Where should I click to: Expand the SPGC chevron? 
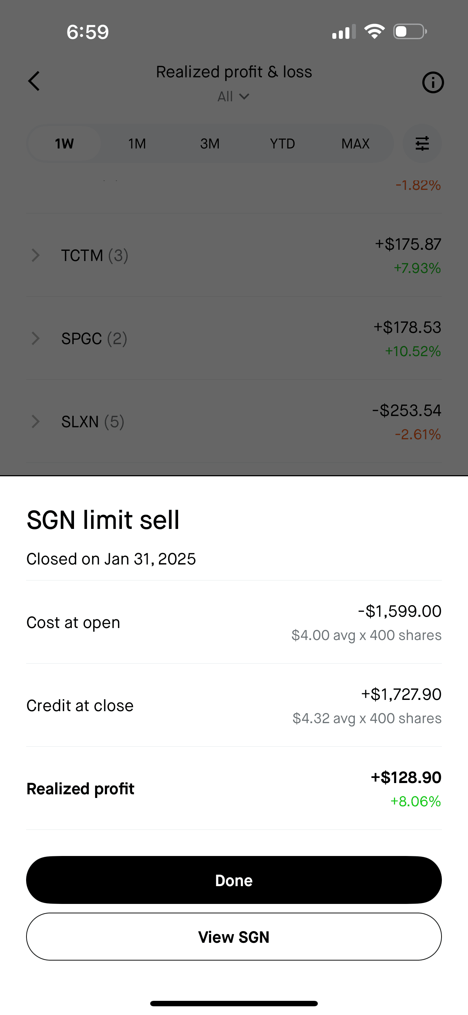point(36,338)
